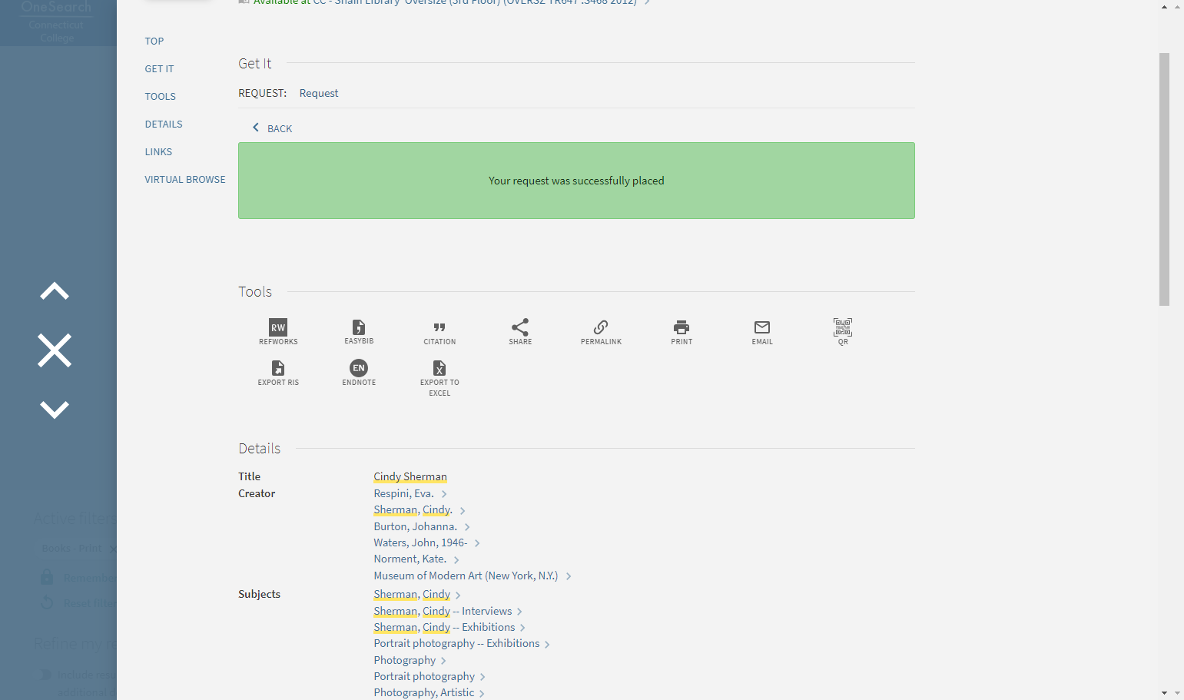Viewport: 1184px width, 700px height.
Task: Open the Share options
Action: pyautogui.click(x=520, y=332)
